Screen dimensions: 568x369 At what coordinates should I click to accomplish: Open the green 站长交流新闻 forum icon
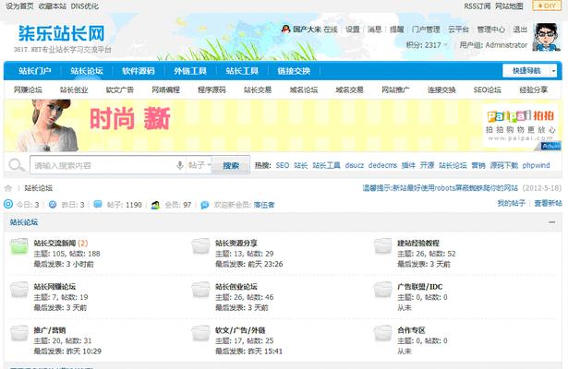click(x=19, y=247)
